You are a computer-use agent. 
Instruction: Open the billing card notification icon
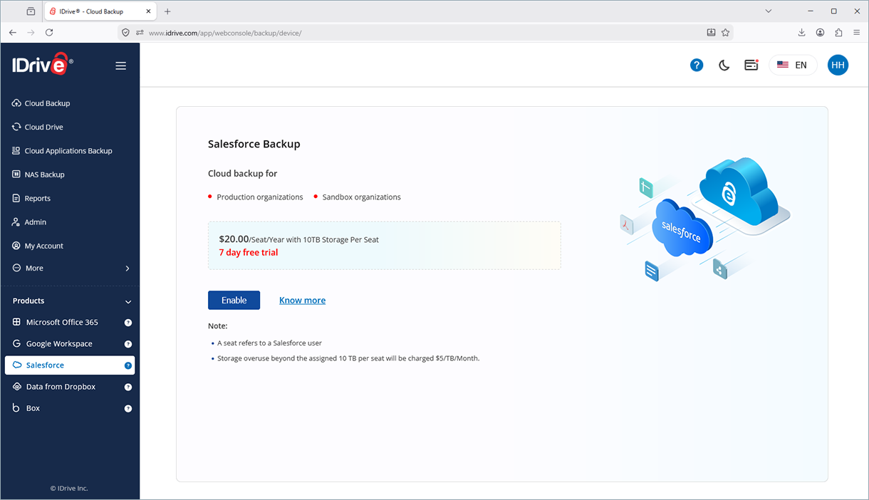pyautogui.click(x=751, y=65)
